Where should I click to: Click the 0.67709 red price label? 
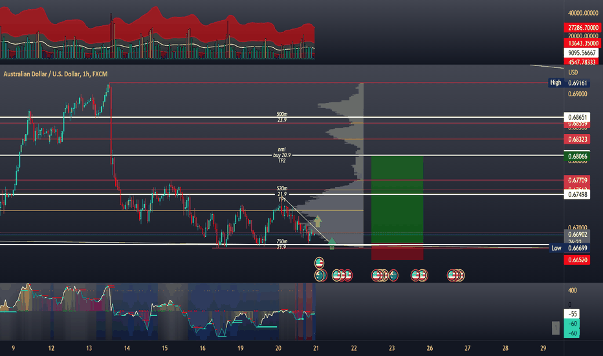click(577, 180)
